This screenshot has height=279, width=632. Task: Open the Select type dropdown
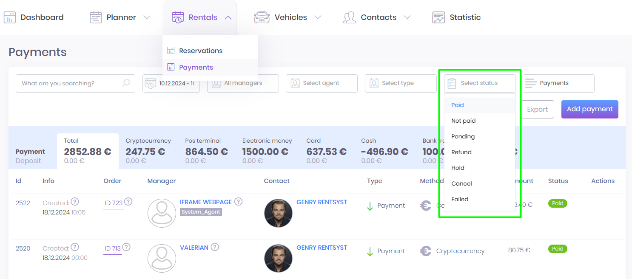click(x=400, y=83)
